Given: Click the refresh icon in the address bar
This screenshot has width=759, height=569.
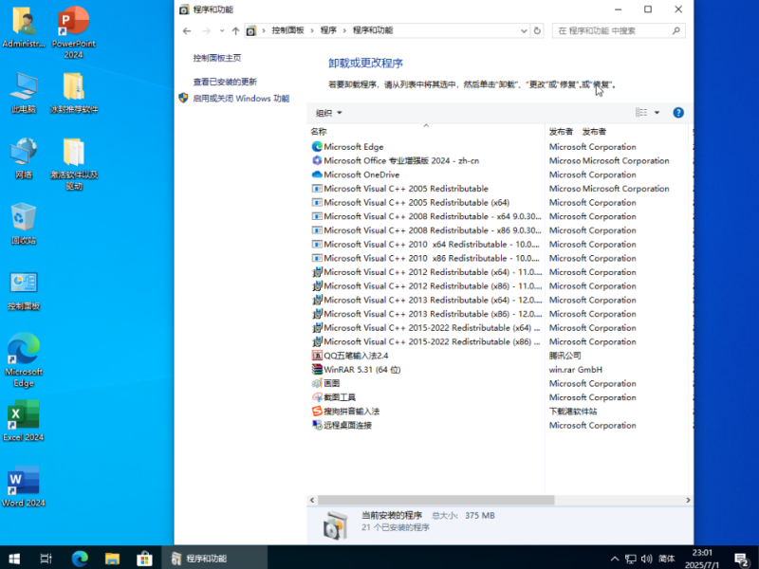Looking at the screenshot, I should click(539, 31).
